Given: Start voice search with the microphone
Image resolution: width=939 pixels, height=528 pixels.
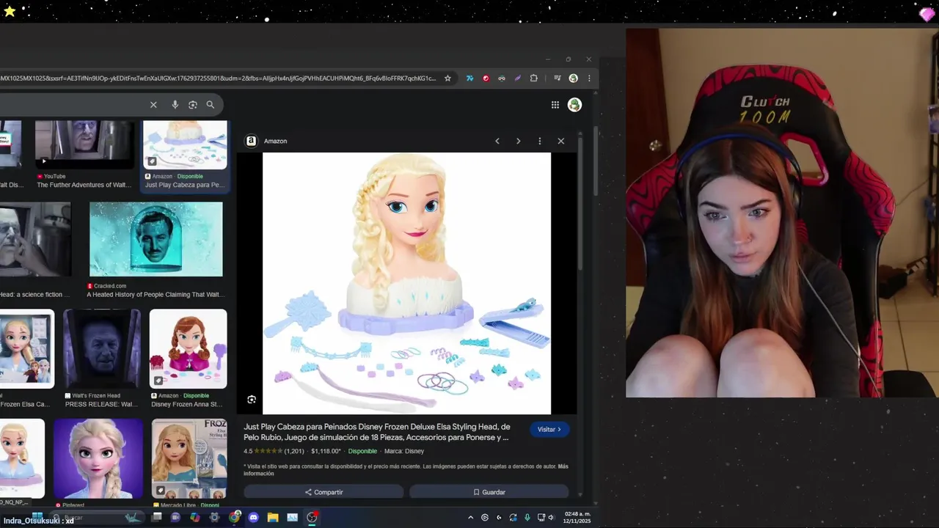Looking at the screenshot, I should click(175, 105).
